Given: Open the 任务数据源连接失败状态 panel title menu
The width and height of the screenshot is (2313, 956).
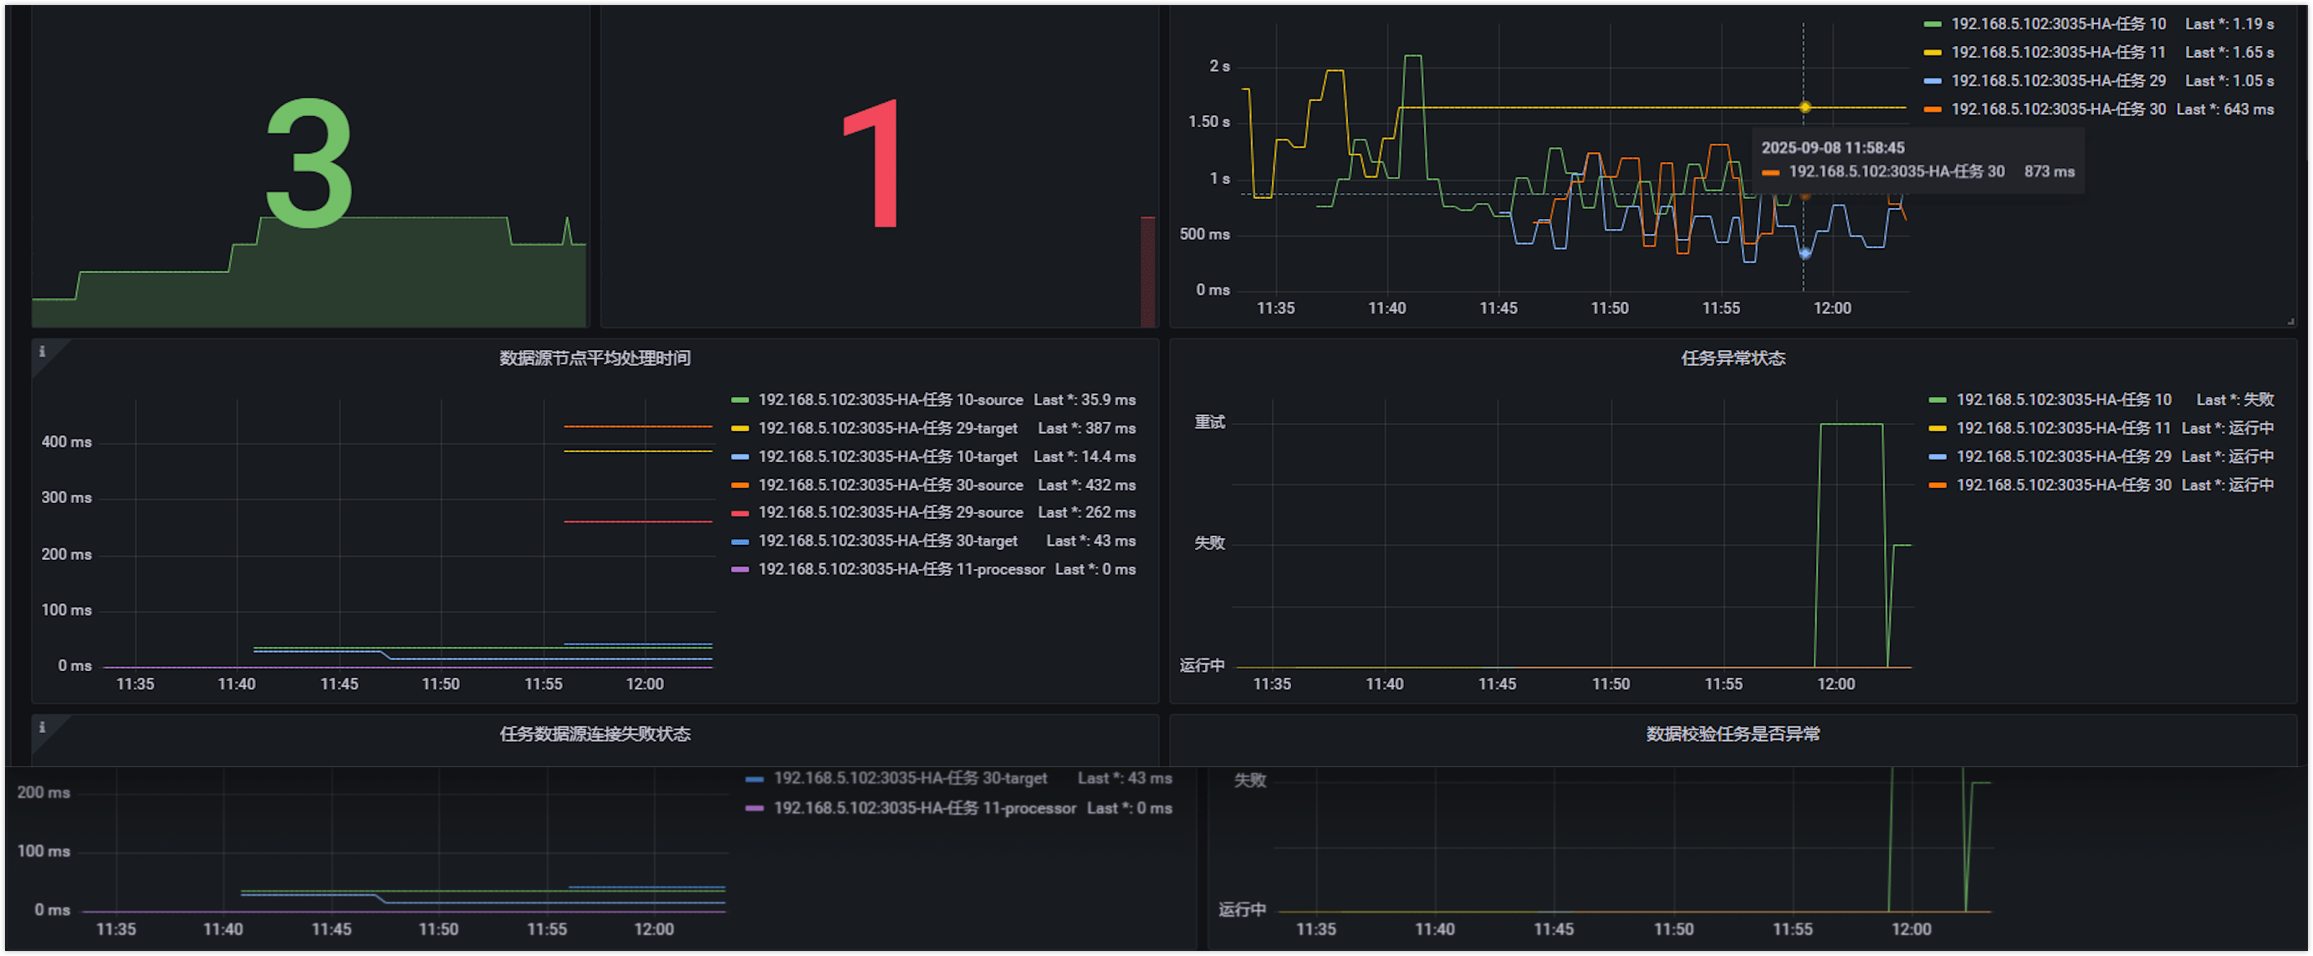Looking at the screenshot, I should [595, 733].
